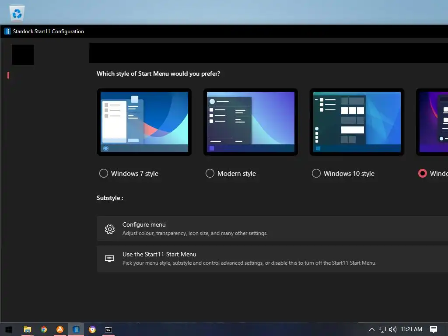Launch File Explorer from the taskbar
The width and height of the screenshot is (448, 336).
click(x=28, y=329)
